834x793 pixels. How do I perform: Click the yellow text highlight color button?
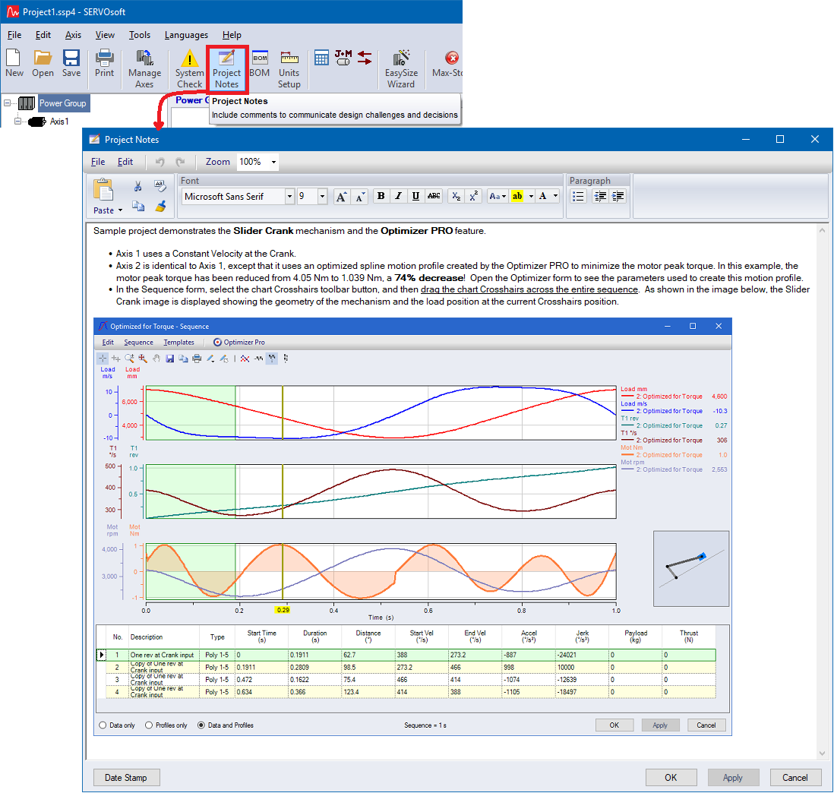coord(517,196)
